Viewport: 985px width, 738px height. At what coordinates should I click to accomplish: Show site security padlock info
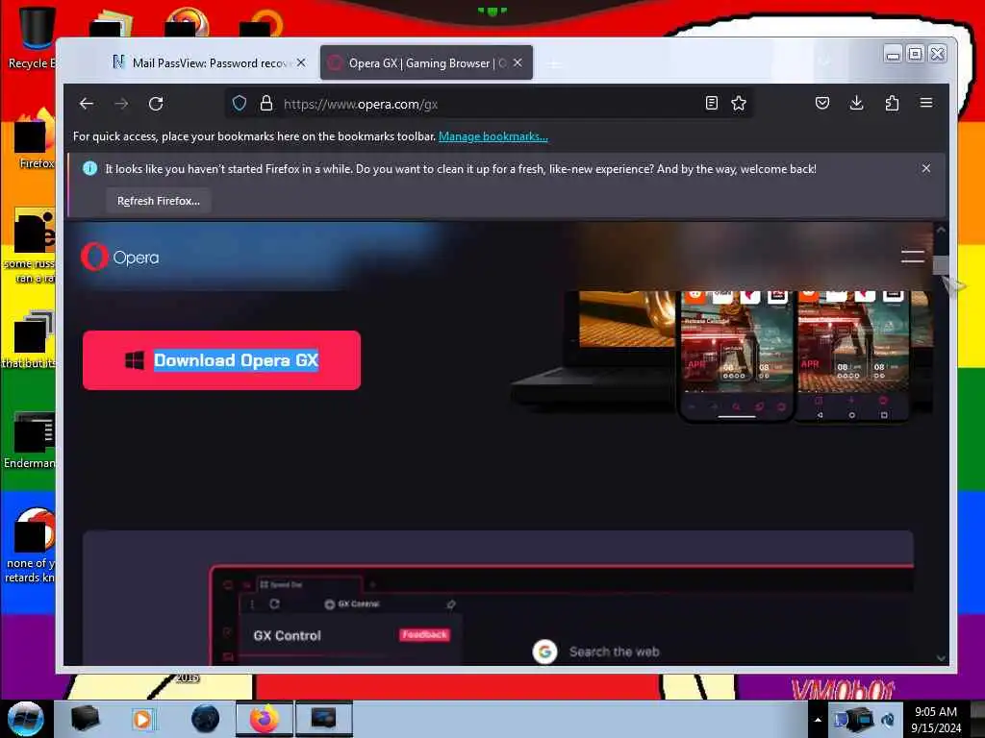click(x=266, y=103)
